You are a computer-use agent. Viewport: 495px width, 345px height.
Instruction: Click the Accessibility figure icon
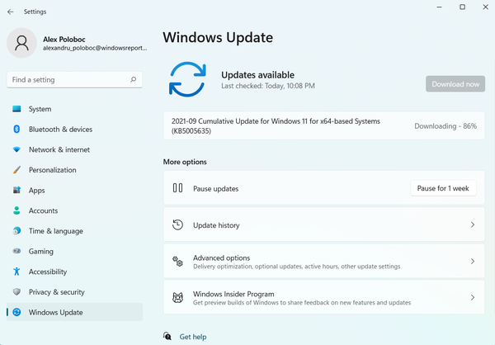pos(16,272)
